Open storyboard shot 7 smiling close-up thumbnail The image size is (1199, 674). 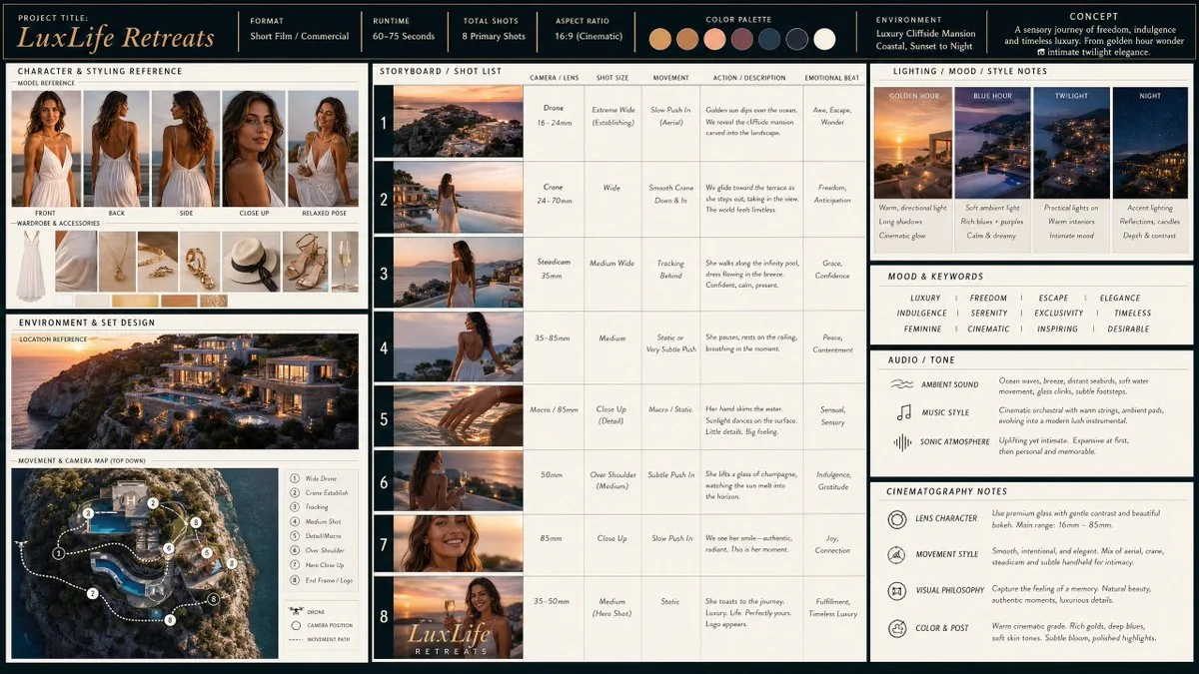point(458,543)
